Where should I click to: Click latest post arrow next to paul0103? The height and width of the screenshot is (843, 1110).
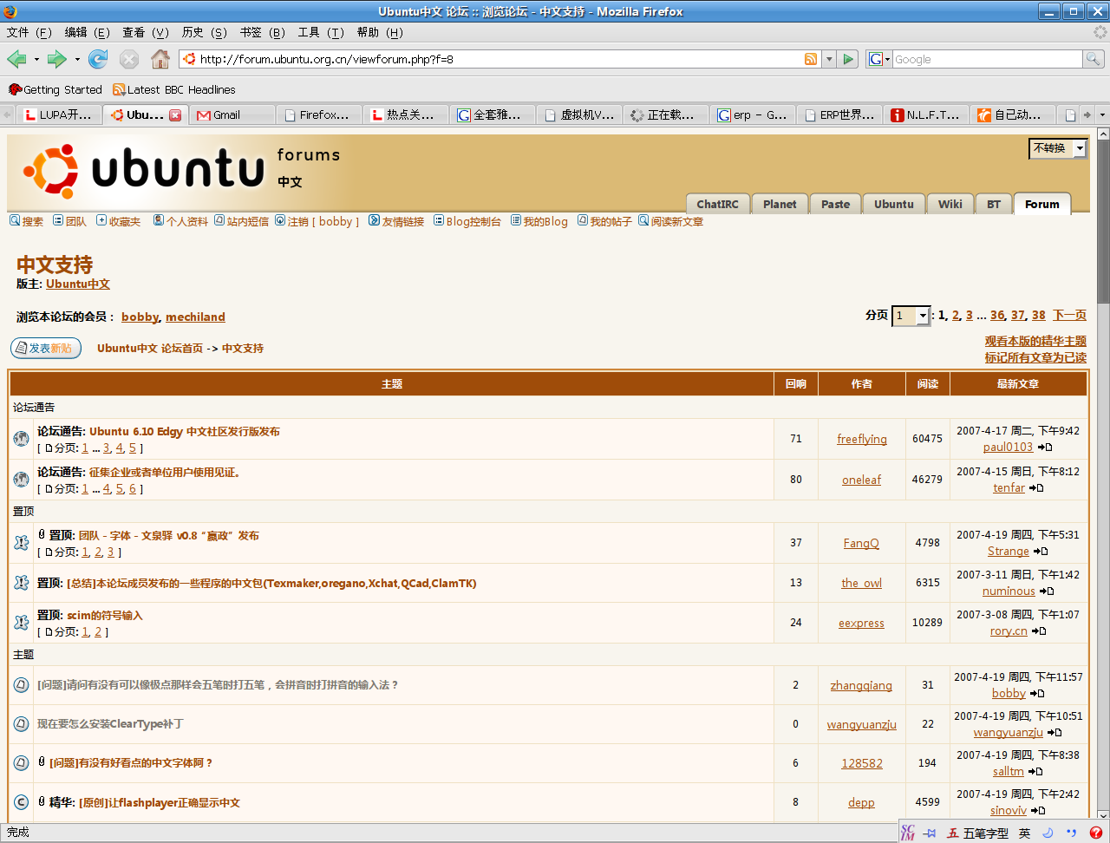[1045, 448]
